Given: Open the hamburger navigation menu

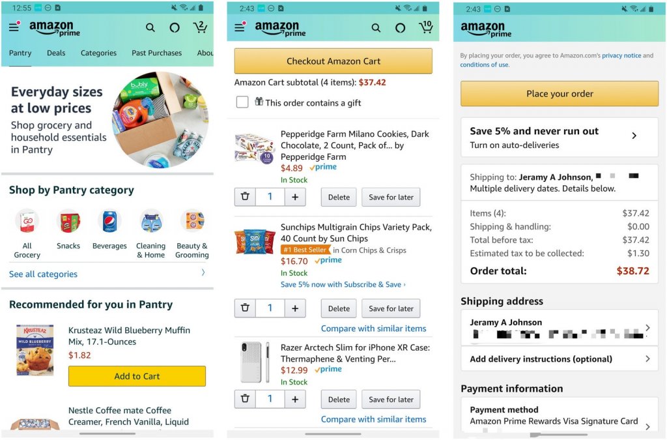Looking at the screenshot, I should 13,27.
